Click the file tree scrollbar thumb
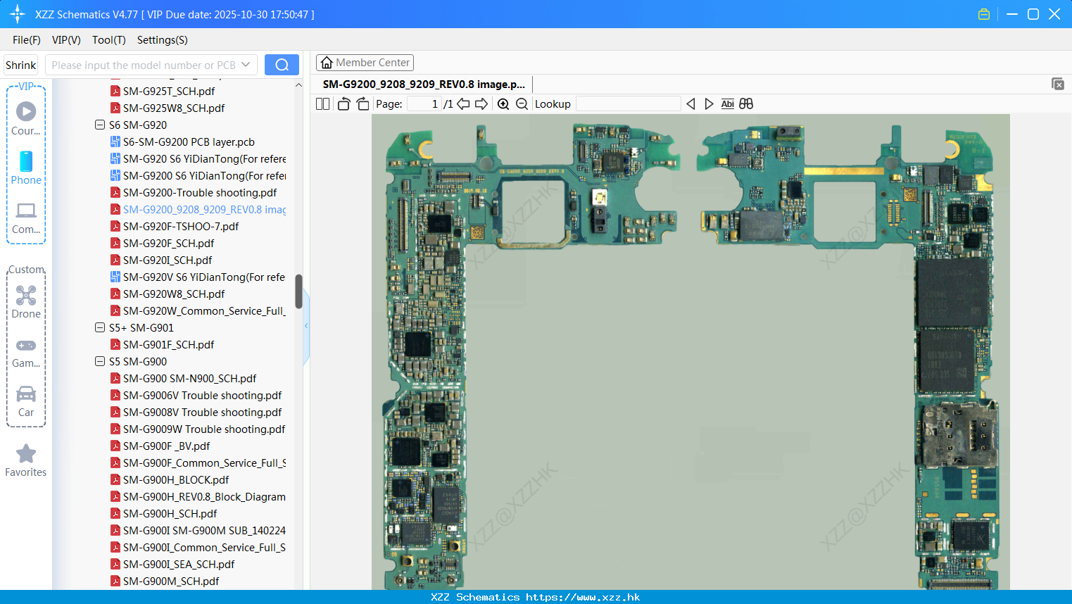The height and width of the screenshot is (604, 1072). tap(298, 291)
